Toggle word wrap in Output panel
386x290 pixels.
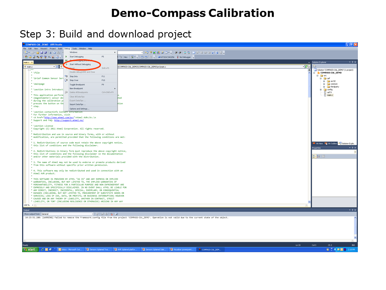point(116,214)
